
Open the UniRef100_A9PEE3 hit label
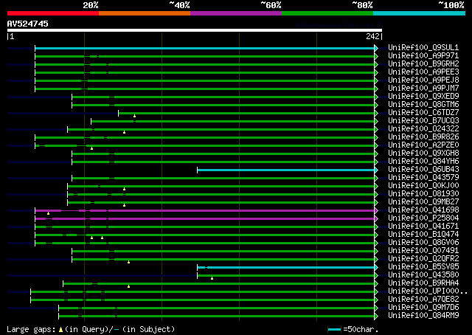coord(423,72)
